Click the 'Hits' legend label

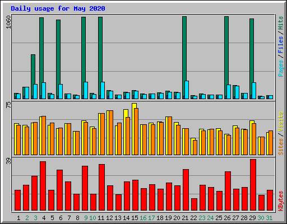coord(280,23)
